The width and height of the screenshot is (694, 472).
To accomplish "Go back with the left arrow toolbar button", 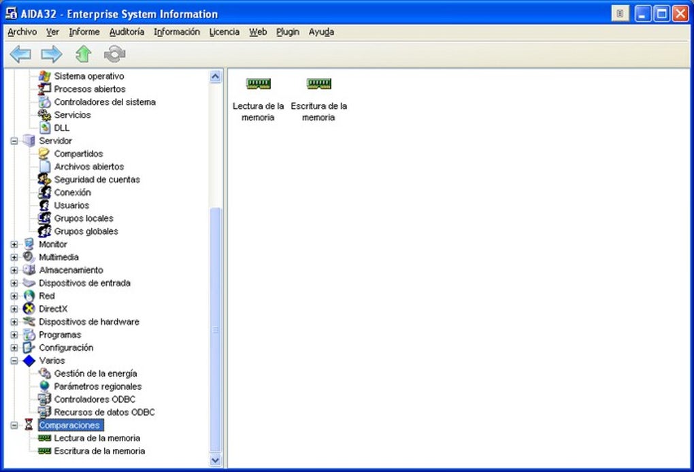I will point(20,54).
